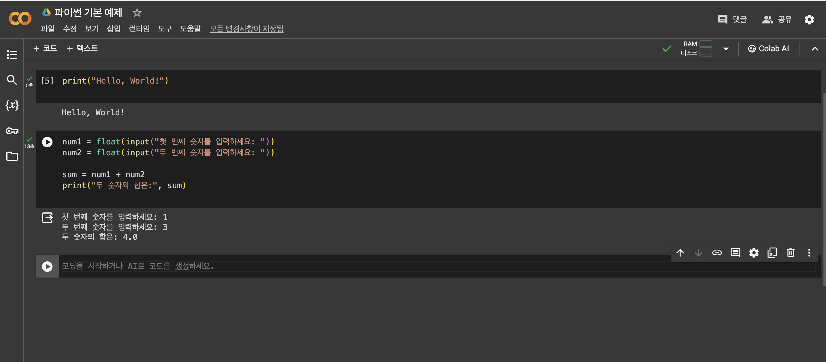Delete the selected cell with the trash icon
Viewport: 826px width, 362px height.
pyautogui.click(x=791, y=253)
